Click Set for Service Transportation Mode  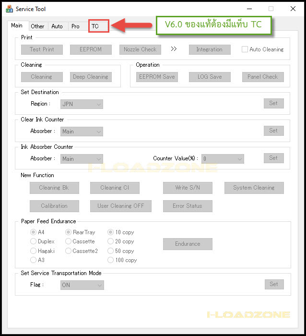click(x=274, y=284)
